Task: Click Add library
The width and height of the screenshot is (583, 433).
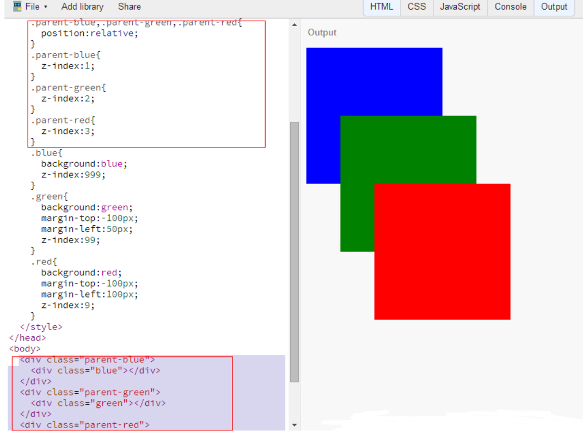Action: pos(82,7)
